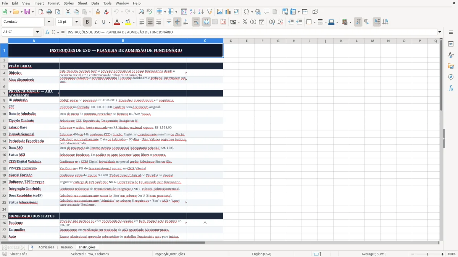The height and width of the screenshot is (257, 458).
Task: Open Conditional Formatting dropdown arrow
Action: 350,22
